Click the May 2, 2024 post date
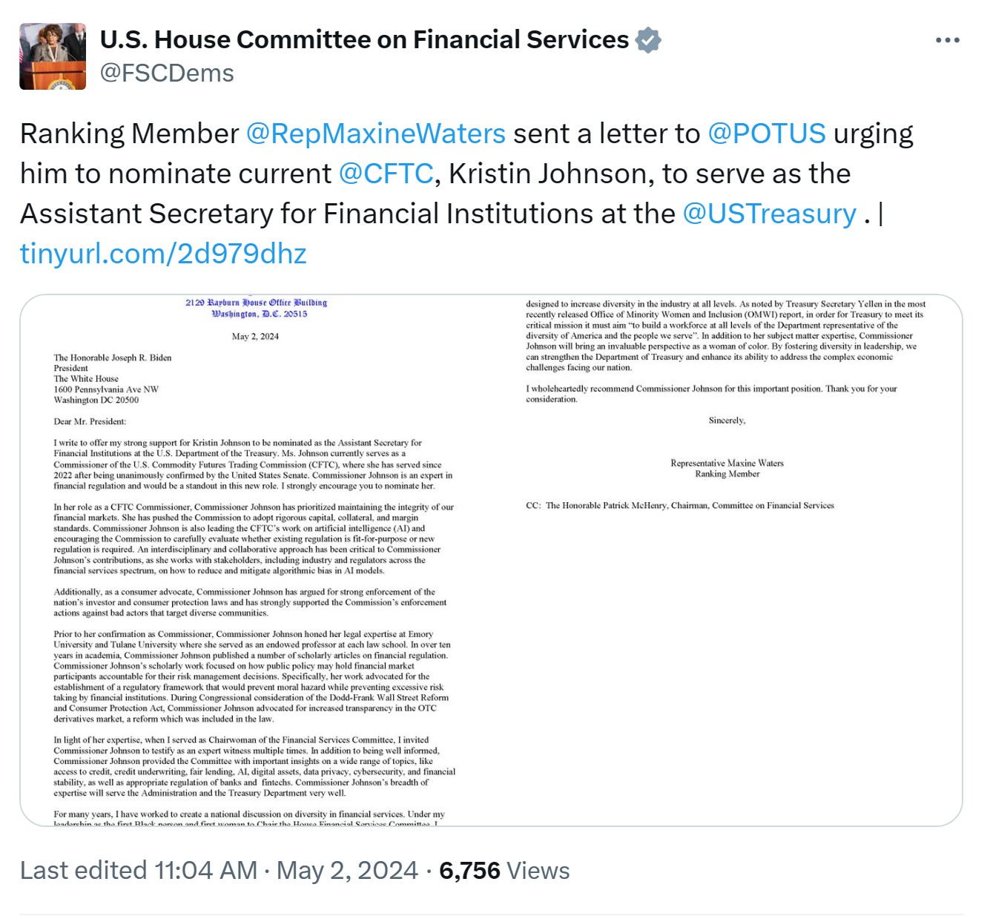The width and height of the screenshot is (990, 916). coord(347,870)
